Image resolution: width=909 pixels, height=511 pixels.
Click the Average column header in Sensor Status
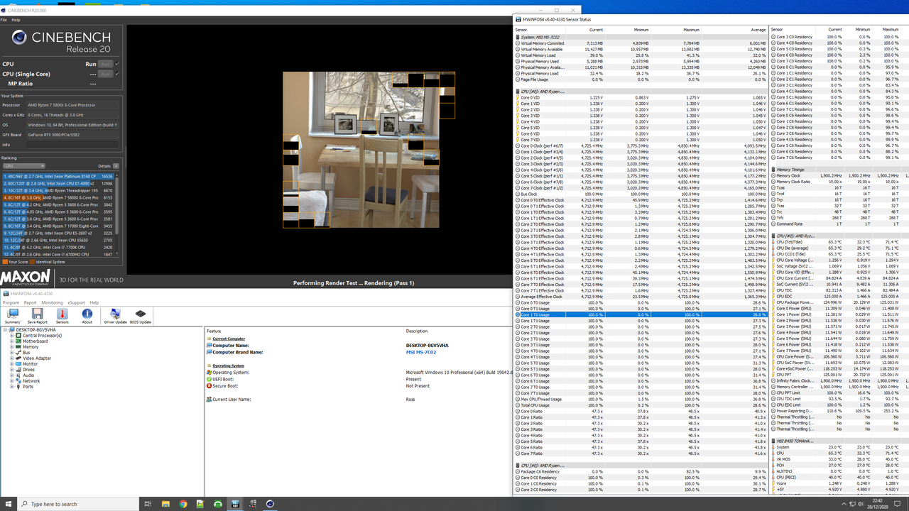(x=759, y=30)
